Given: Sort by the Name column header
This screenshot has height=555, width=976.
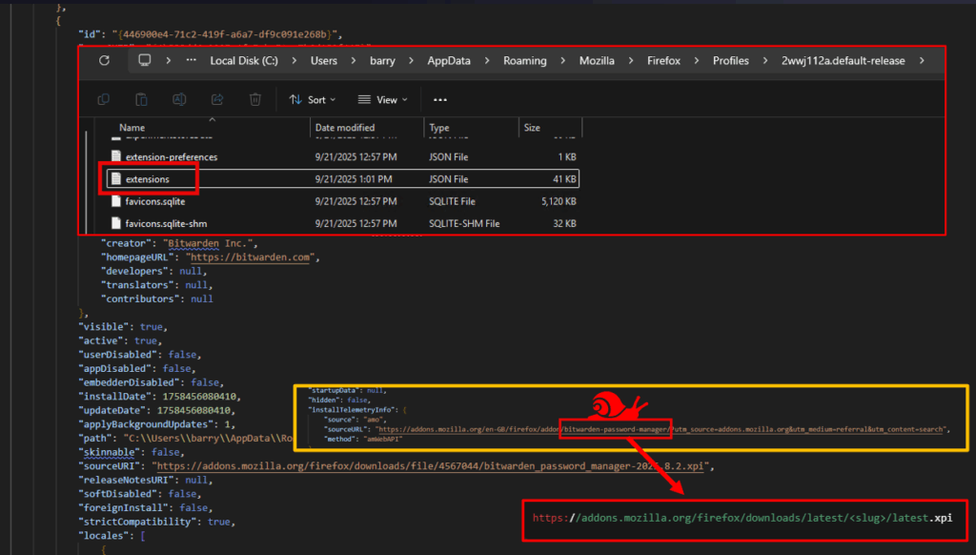Looking at the screenshot, I should pyautogui.click(x=132, y=128).
